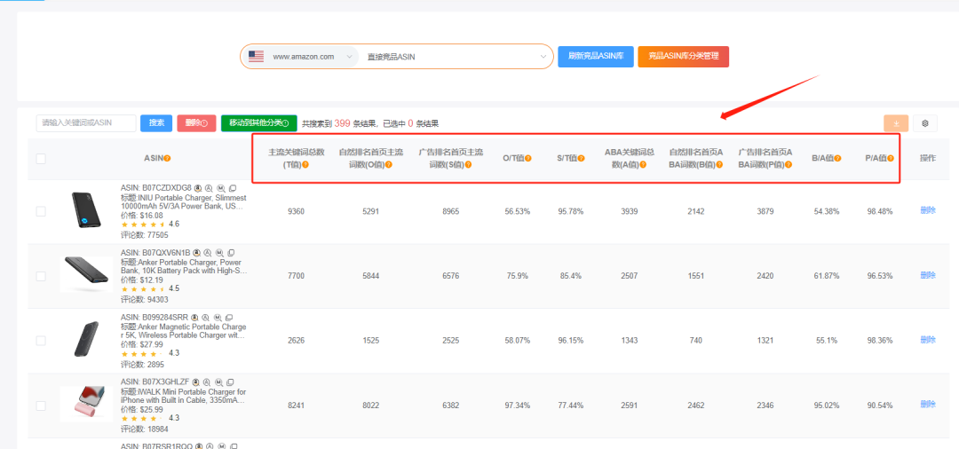Click the P/A值 help icon
This screenshot has width=959, height=449.
point(892,158)
